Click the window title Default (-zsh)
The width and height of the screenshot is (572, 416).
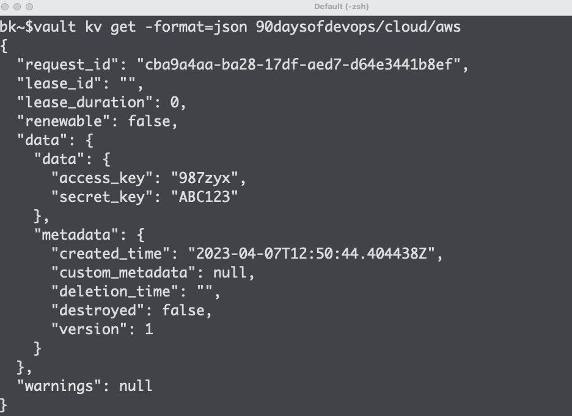[341, 7]
